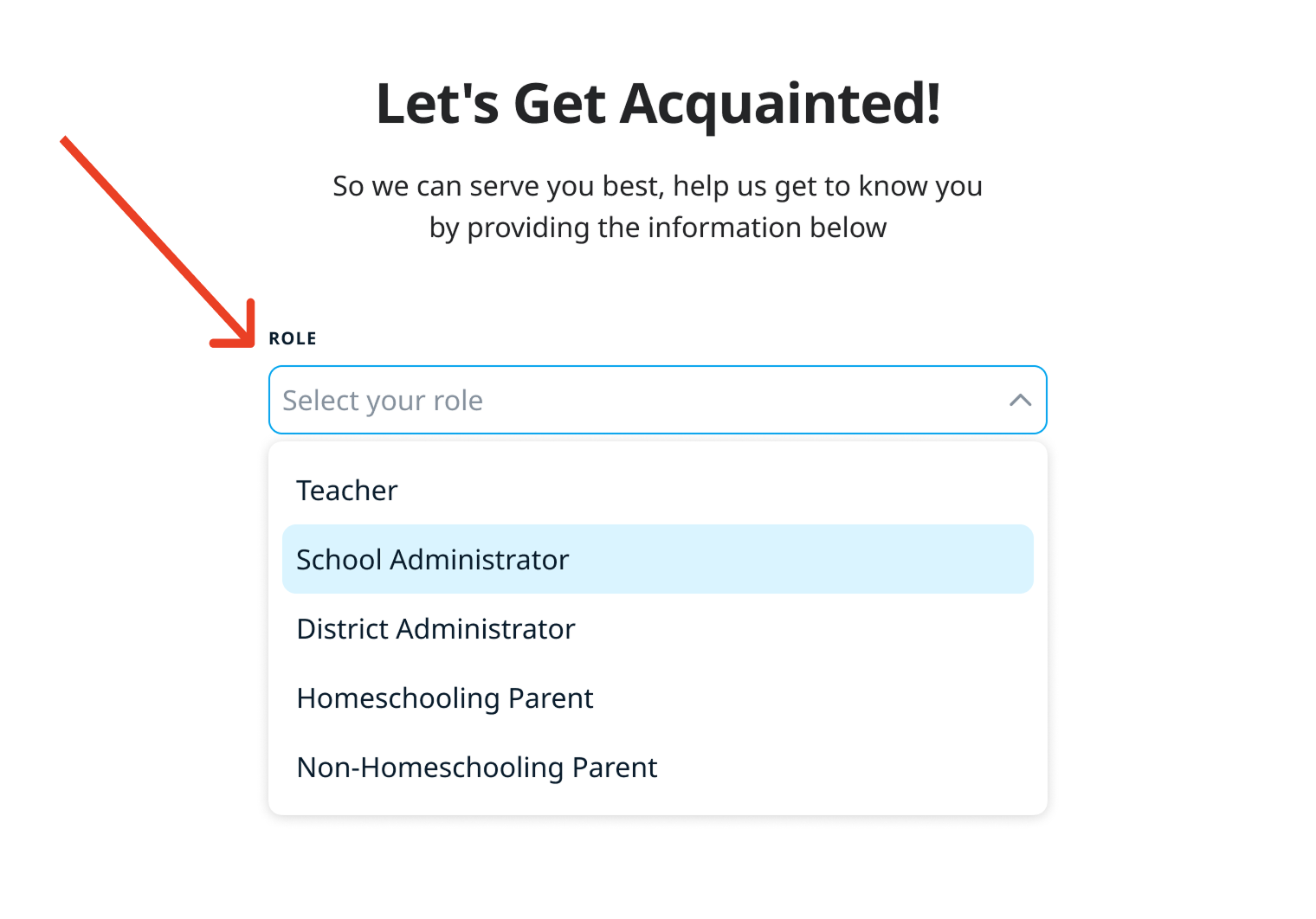The width and height of the screenshot is (1316, 919).
Task: Click the 'Select your role' combo box
Action: (x=657, y=400)
